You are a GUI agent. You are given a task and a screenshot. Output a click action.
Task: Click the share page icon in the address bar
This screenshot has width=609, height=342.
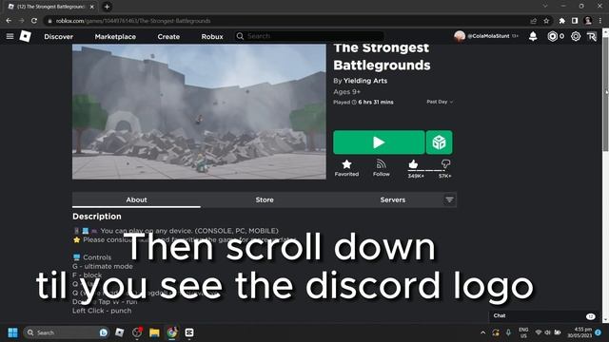tap(533, 21)
